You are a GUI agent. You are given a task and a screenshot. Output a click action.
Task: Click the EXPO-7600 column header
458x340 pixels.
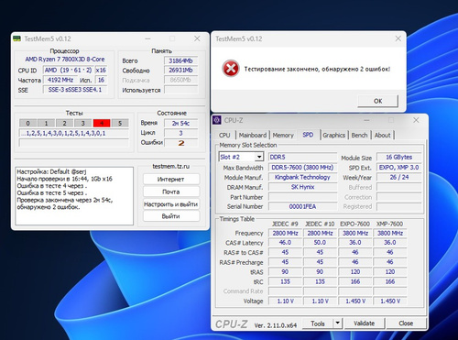(354, 224)
